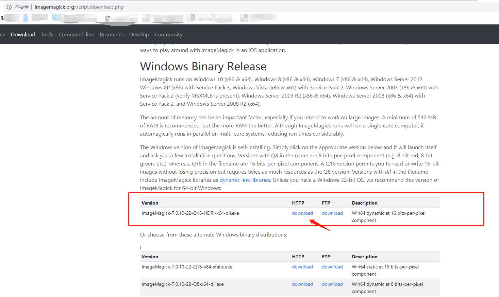Screen dimensions: 499x297
Task: Click the site info icon in address bar
Action: [x=9, y=7]
